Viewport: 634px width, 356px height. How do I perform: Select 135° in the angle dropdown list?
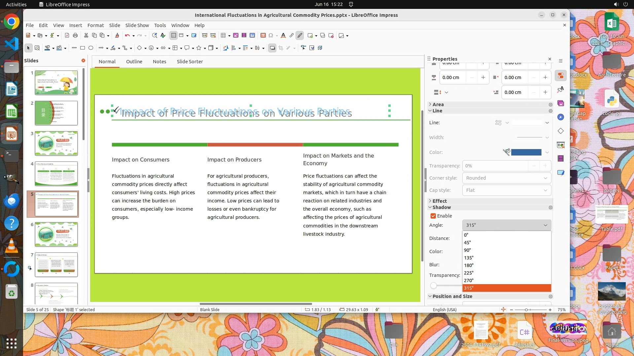tap(469, 258)
